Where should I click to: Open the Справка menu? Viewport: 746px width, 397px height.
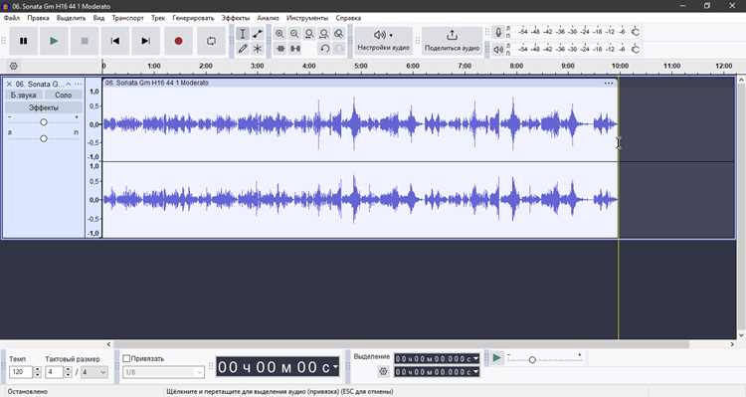348,18
